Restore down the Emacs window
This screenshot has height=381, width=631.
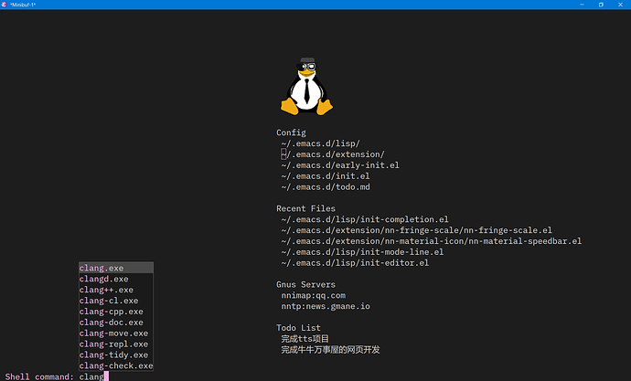click(601, 5)
